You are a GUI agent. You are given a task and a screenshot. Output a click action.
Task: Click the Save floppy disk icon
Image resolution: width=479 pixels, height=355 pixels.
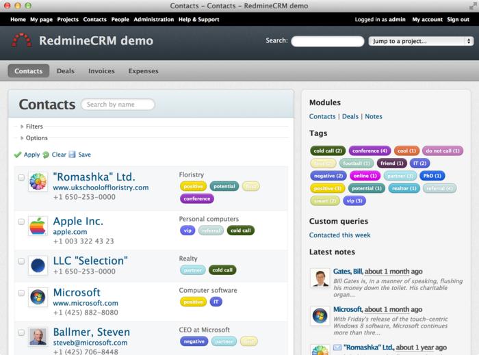[72, 155]
